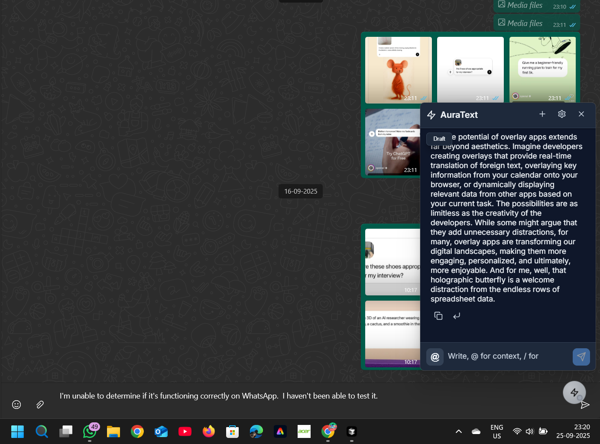
Task: Select the Draft label chip
Action: tap(439, 139)
